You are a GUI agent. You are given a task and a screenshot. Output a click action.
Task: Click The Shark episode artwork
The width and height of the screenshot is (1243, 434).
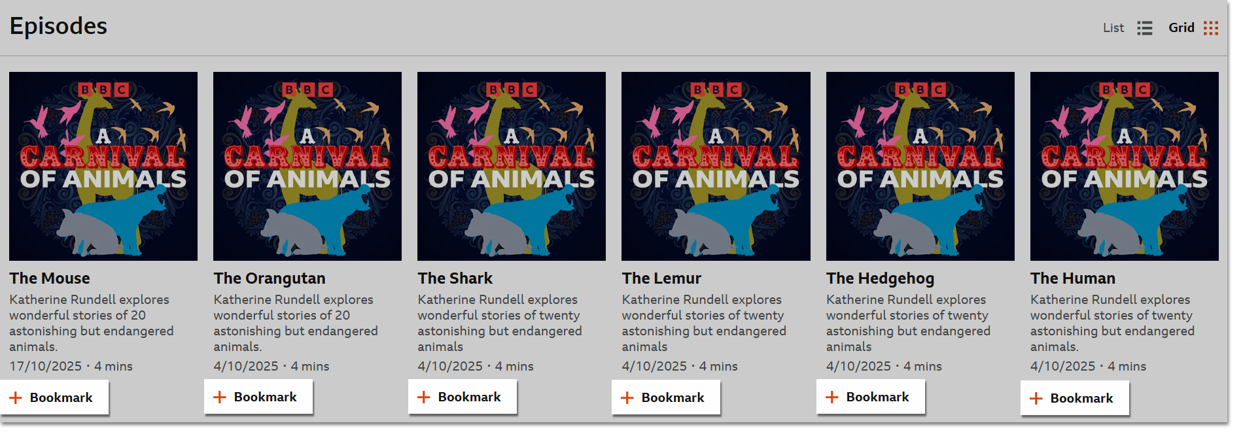(x=512, y=166)
